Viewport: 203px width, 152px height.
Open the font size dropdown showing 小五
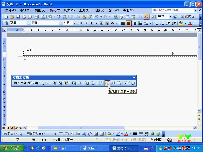point(74,23)
